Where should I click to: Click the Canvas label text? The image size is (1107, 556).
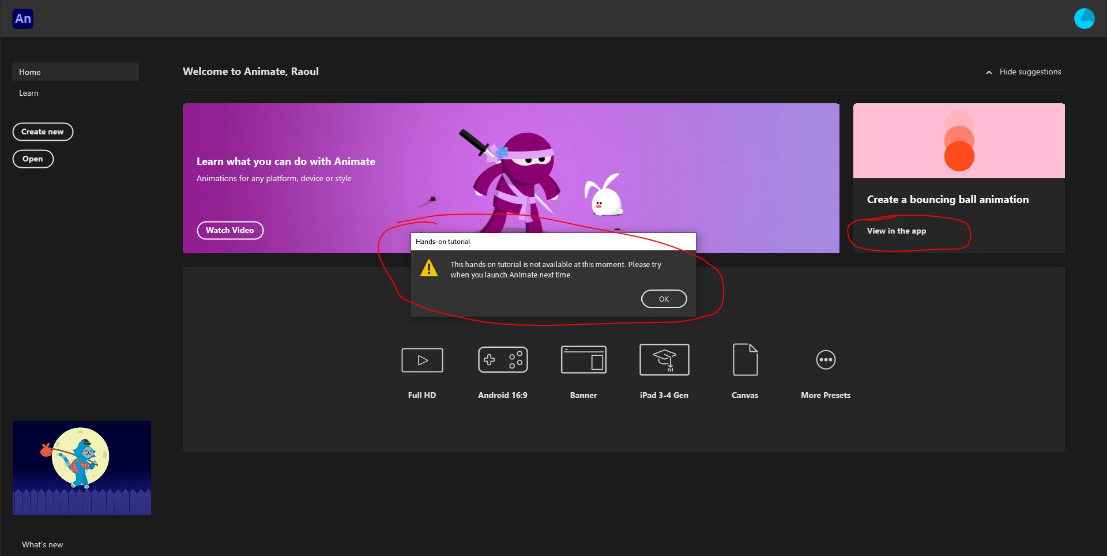pyautogui.click(x=745, y=395)
